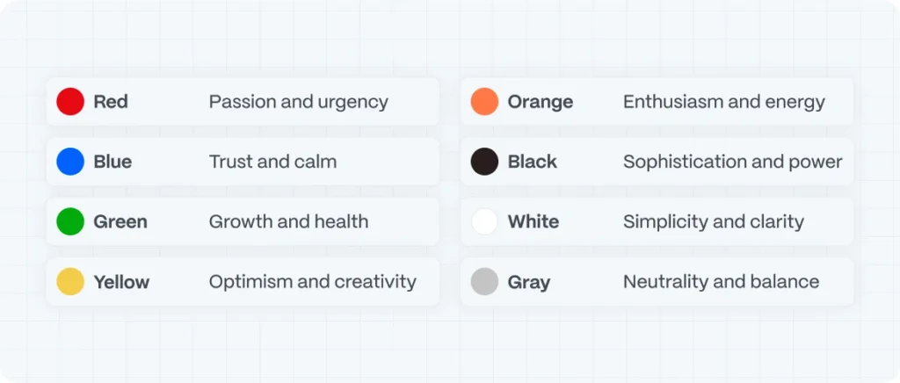Select the black color circle
Image resolution: width=900 pixels, height=383 pixels.
(x=484, y=162)
